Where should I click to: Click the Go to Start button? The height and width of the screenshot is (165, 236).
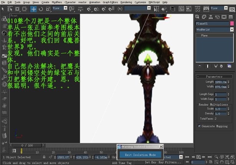click(x=187, y=157)
